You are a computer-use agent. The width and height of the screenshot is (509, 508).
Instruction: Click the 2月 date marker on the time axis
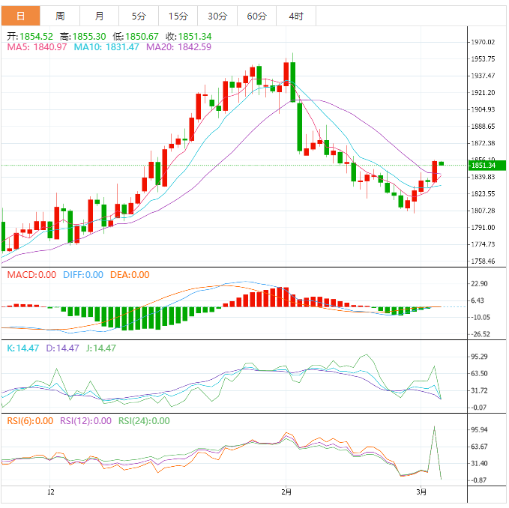287,492
